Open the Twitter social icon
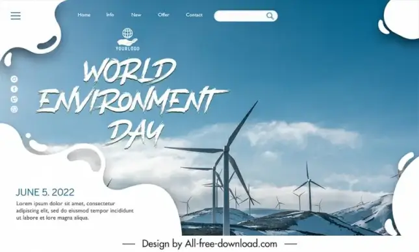This screenshot has width=419, height=252. (14, 99)
